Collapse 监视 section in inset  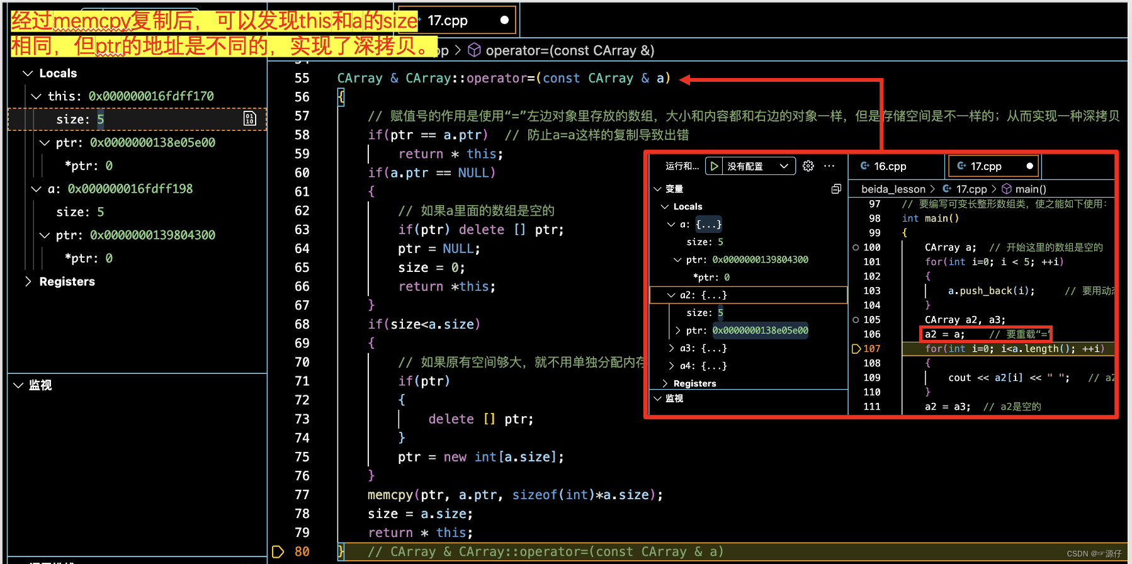658,398
